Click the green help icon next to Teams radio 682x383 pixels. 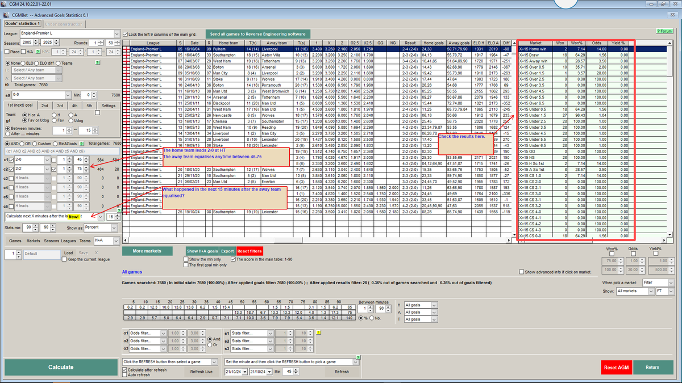point(98,63)
